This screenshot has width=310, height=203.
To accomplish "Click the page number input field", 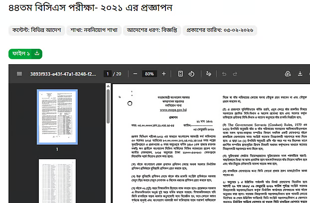I will (107, 74).
